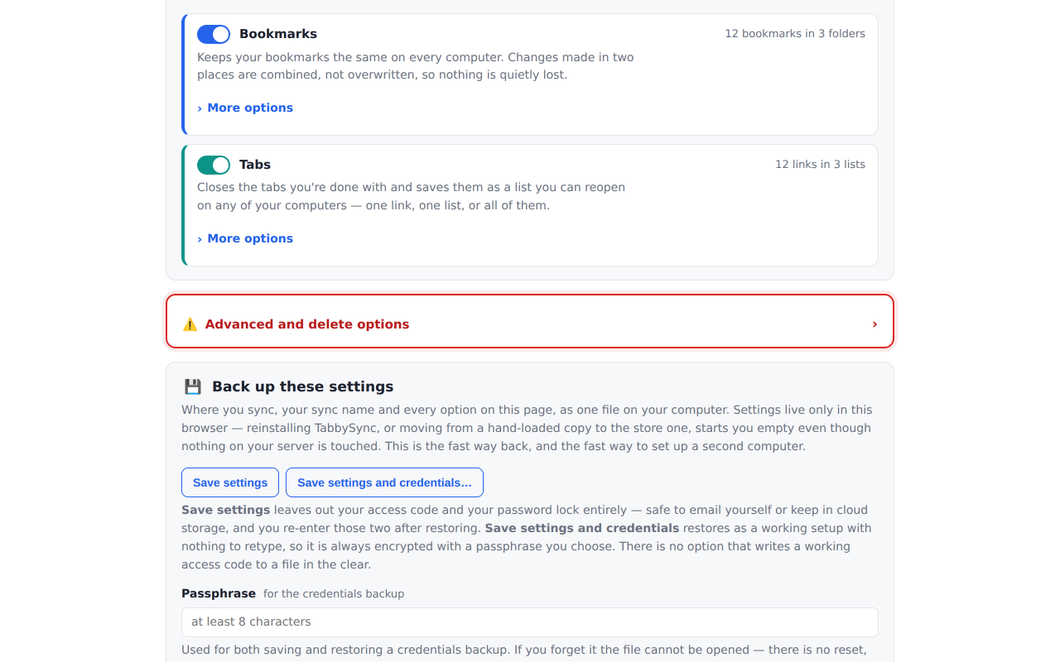
Task: Click 'for the credentials backup' hint text
Action: coord(334,594)
